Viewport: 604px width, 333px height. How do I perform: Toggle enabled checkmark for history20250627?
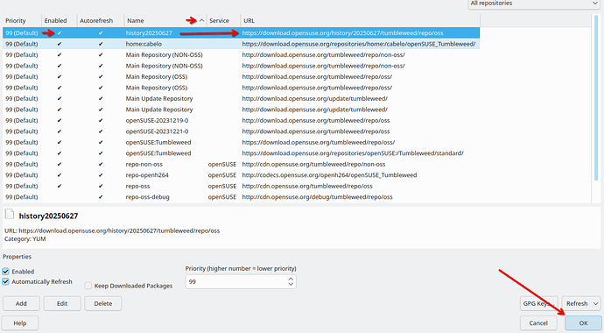point(60,32)
